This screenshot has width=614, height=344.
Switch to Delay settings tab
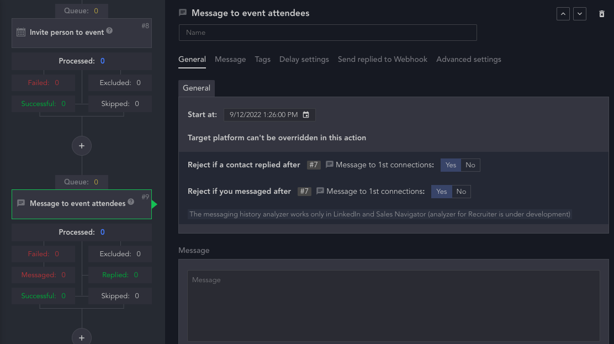(x=304, y=60)
